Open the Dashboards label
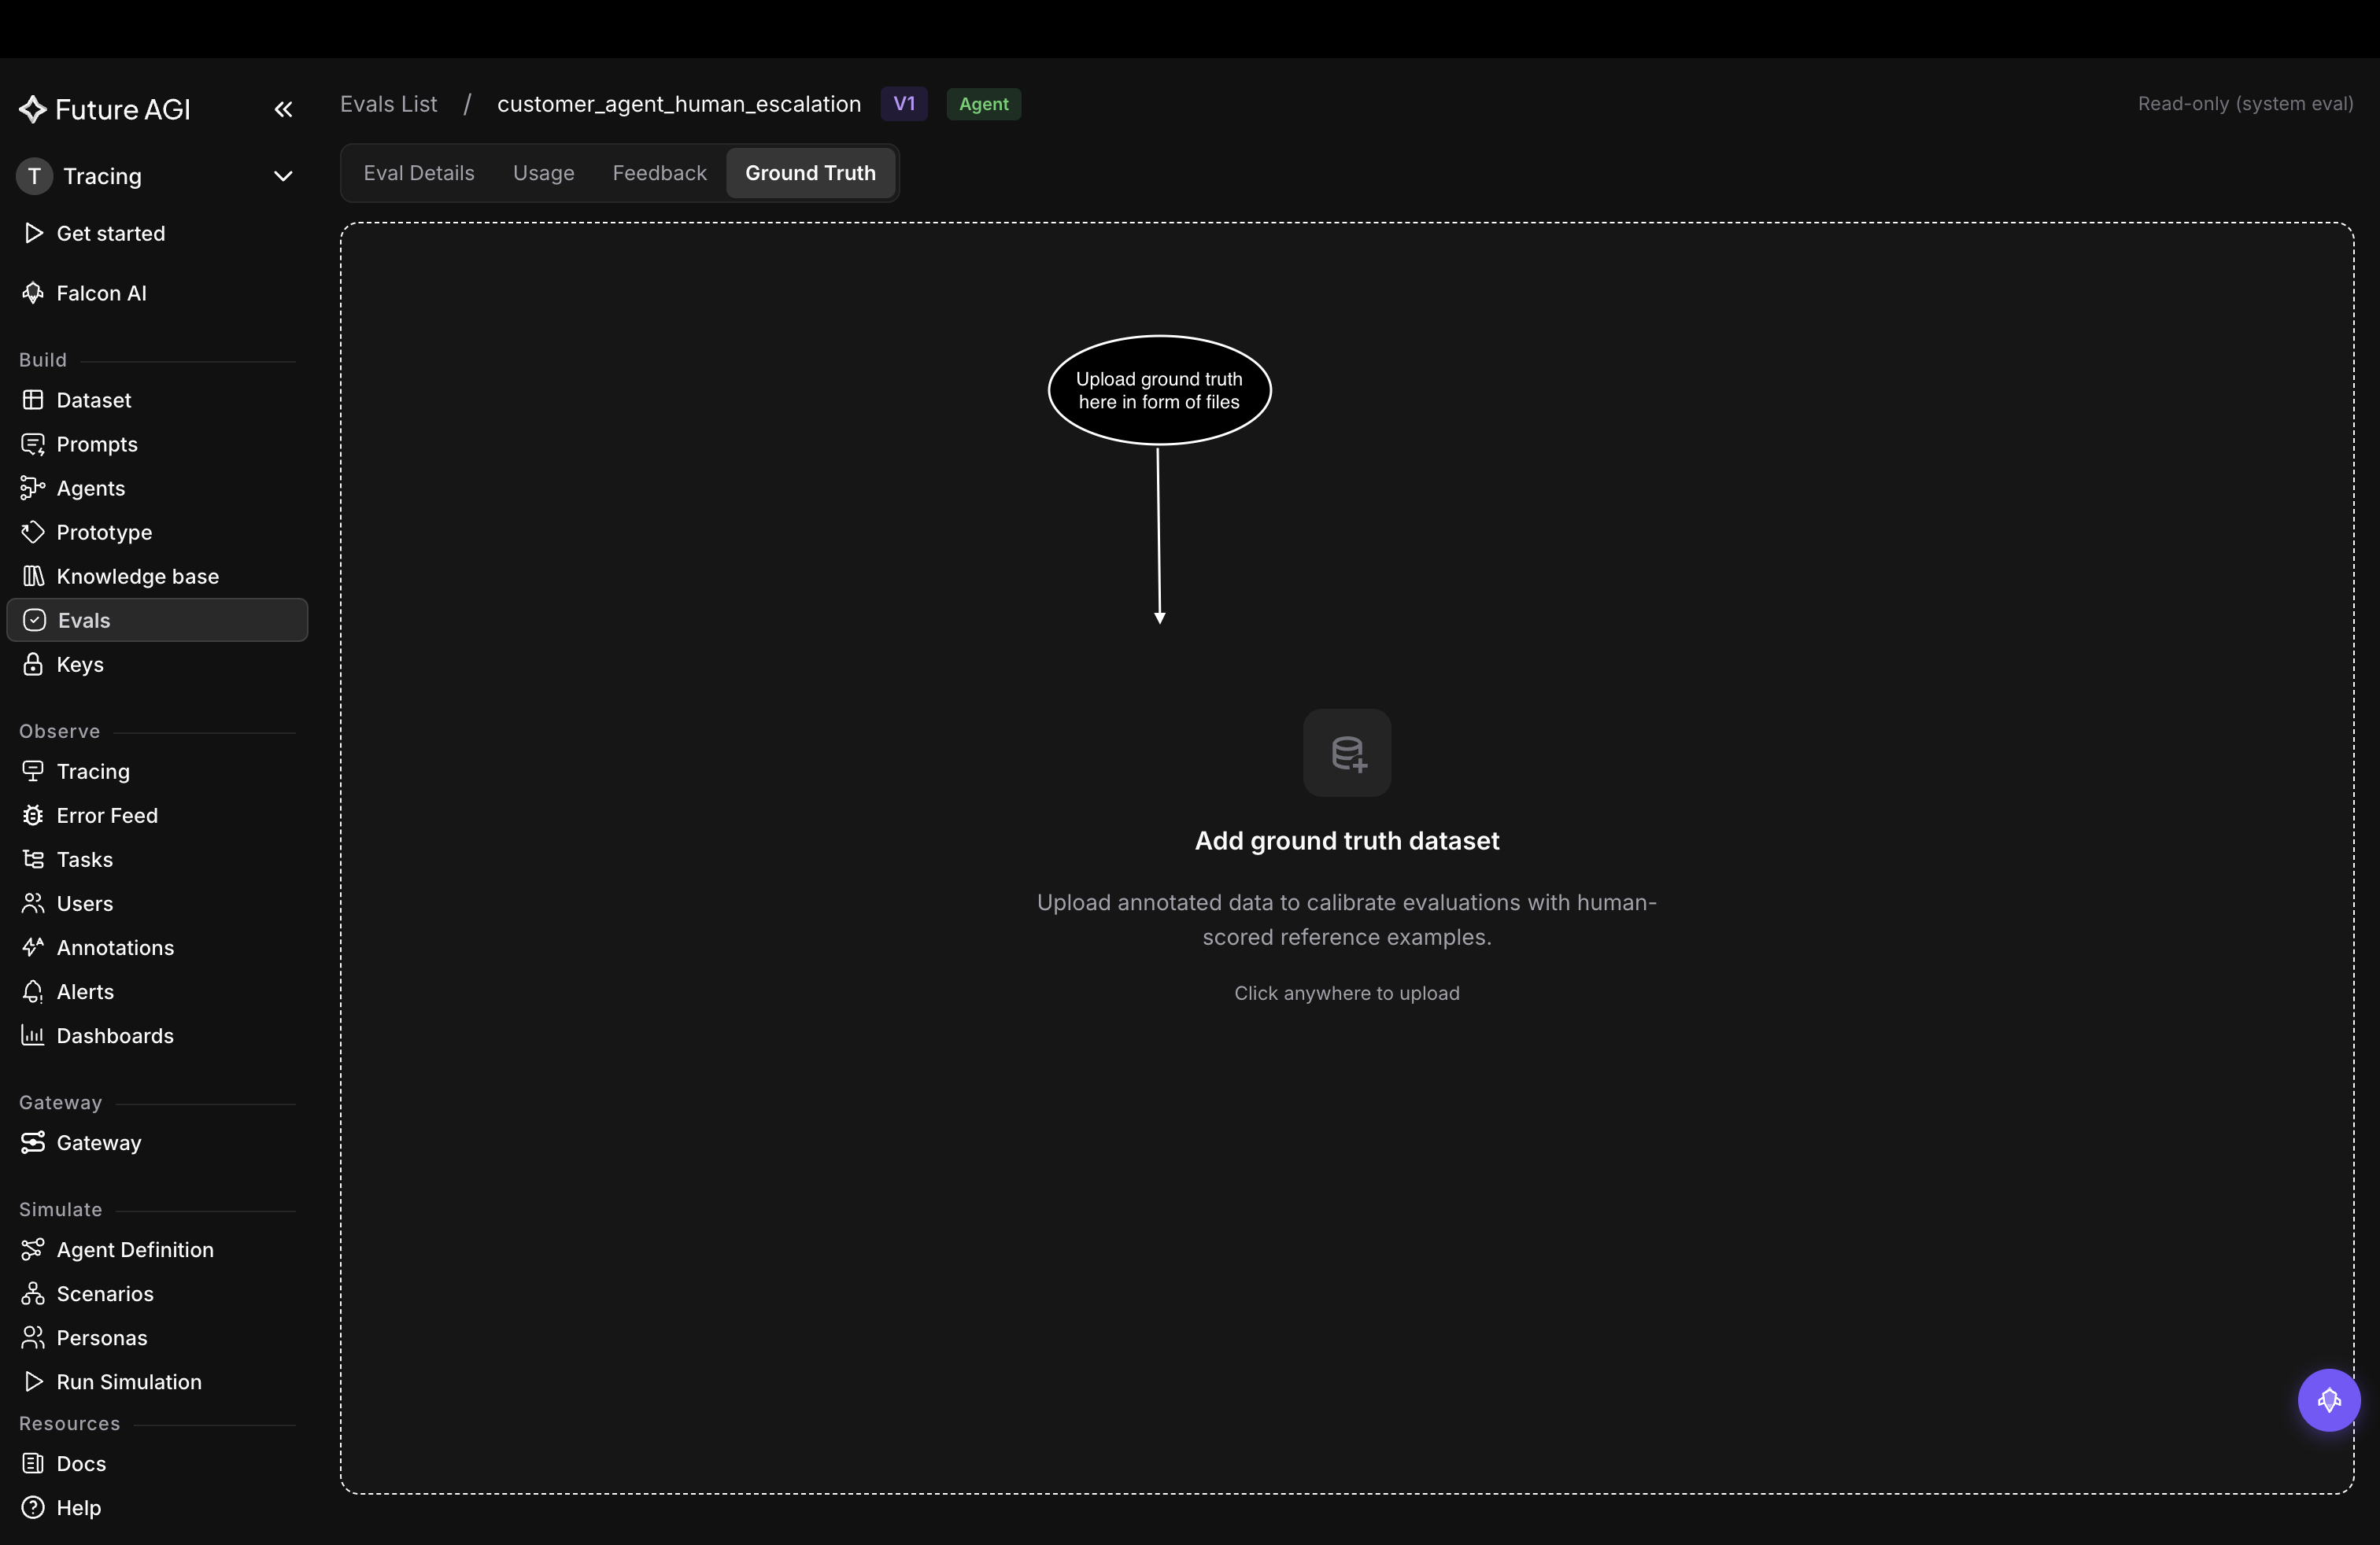 115,1035
